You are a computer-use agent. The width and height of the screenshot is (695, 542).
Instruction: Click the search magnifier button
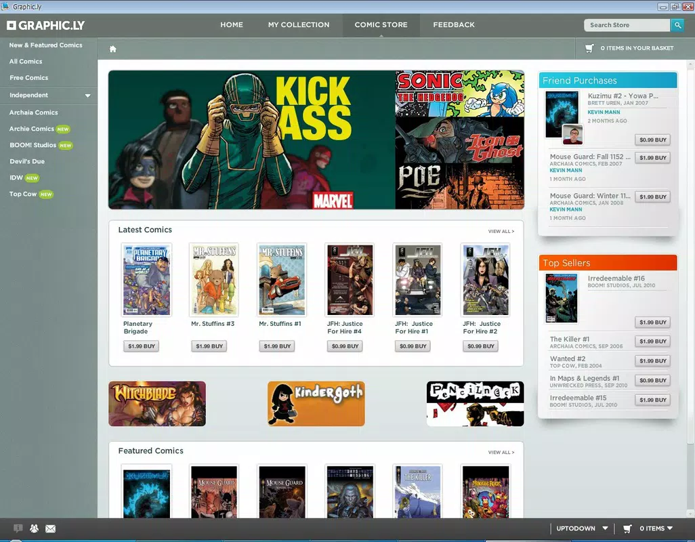pos(677,25)
